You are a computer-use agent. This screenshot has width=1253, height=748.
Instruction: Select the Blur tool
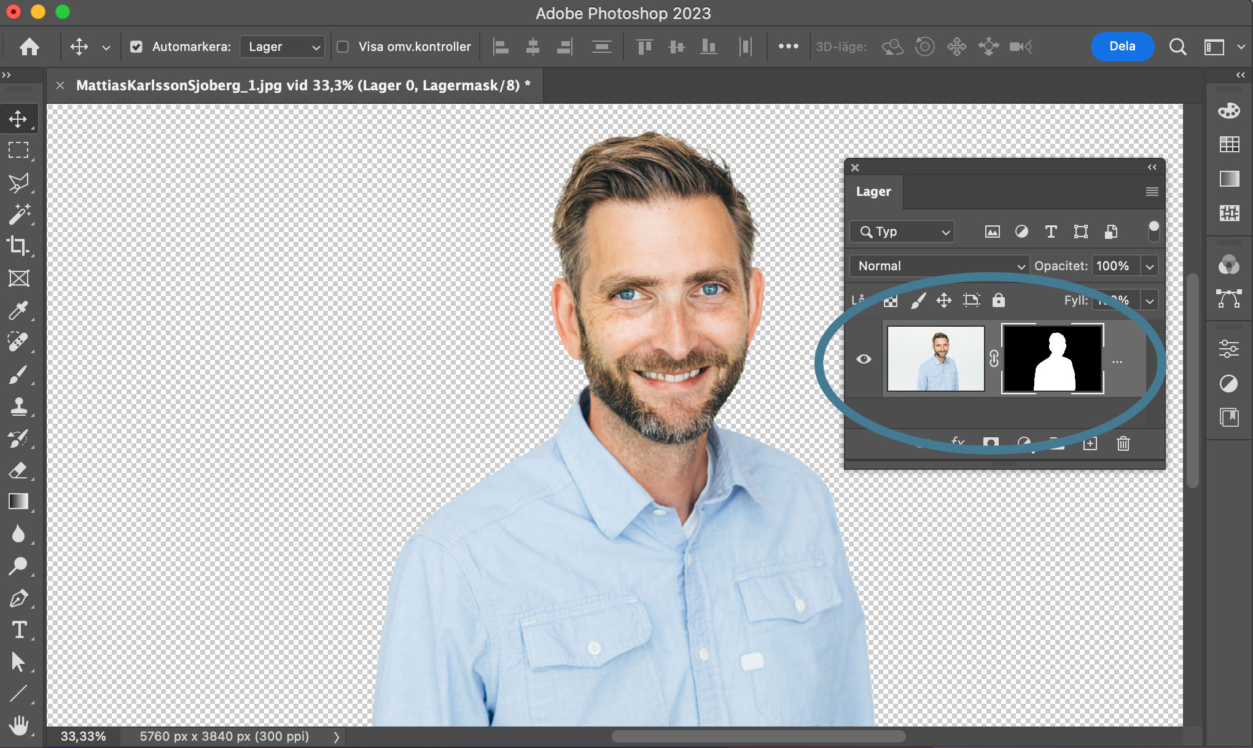pyautogui.click(x=18, y=534)
